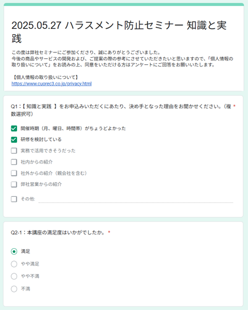Select the 満足 radio button

click(14, 252)
